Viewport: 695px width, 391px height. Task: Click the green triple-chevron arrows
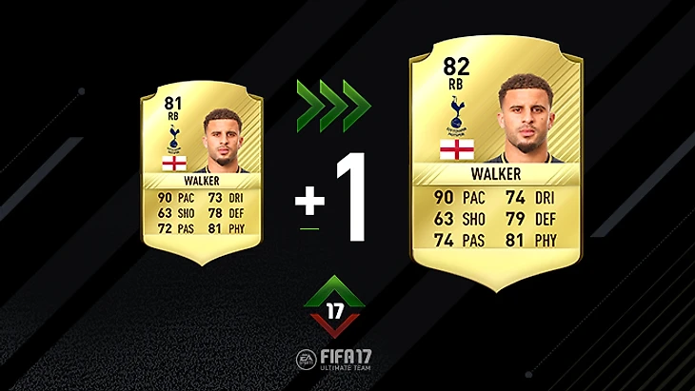tap(334, 106)
